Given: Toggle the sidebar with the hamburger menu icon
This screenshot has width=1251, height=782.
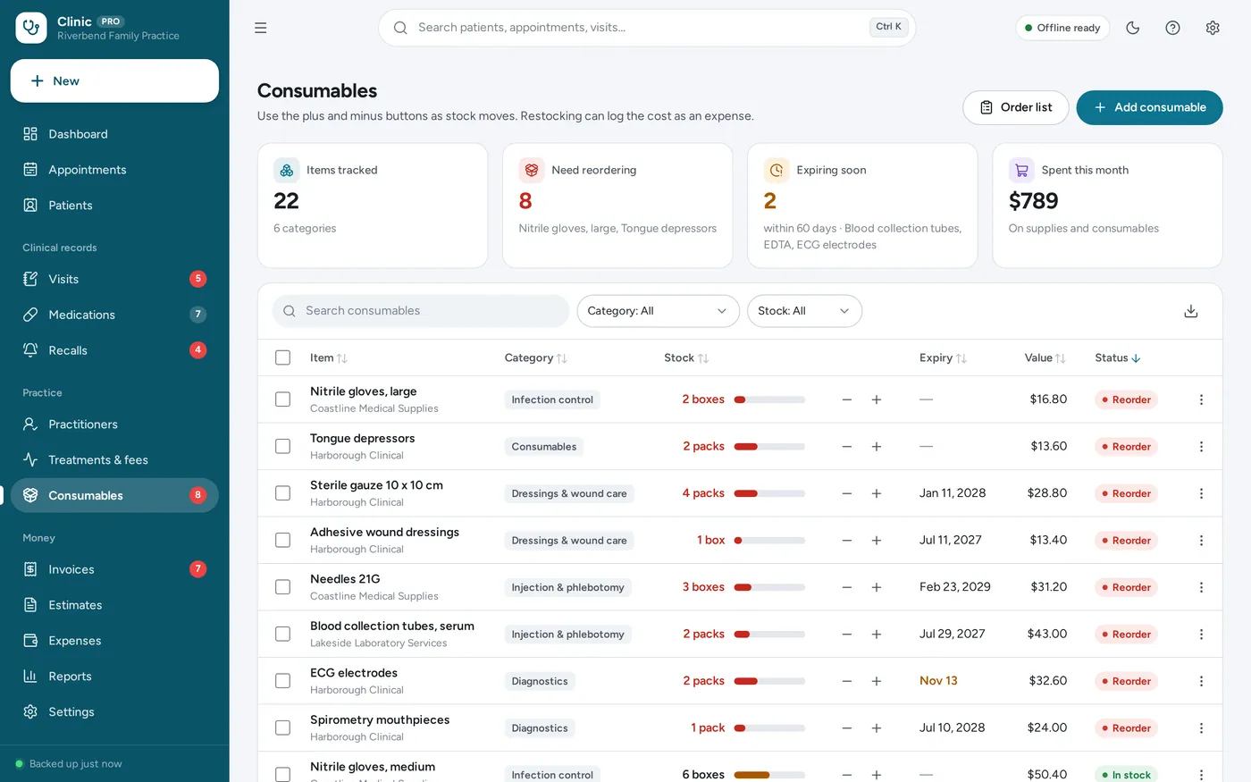Looking at the screenshot, I should [261, 28].
